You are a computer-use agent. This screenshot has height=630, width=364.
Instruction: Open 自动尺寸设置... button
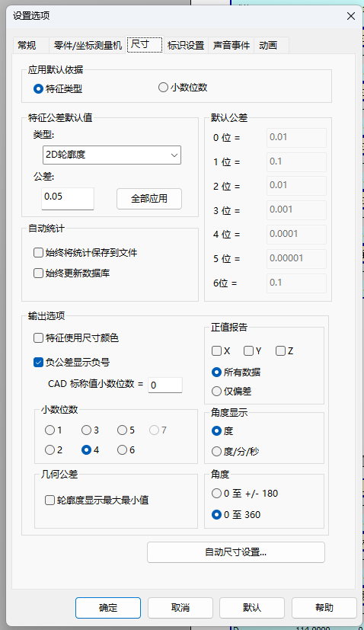tap(236, 552)
